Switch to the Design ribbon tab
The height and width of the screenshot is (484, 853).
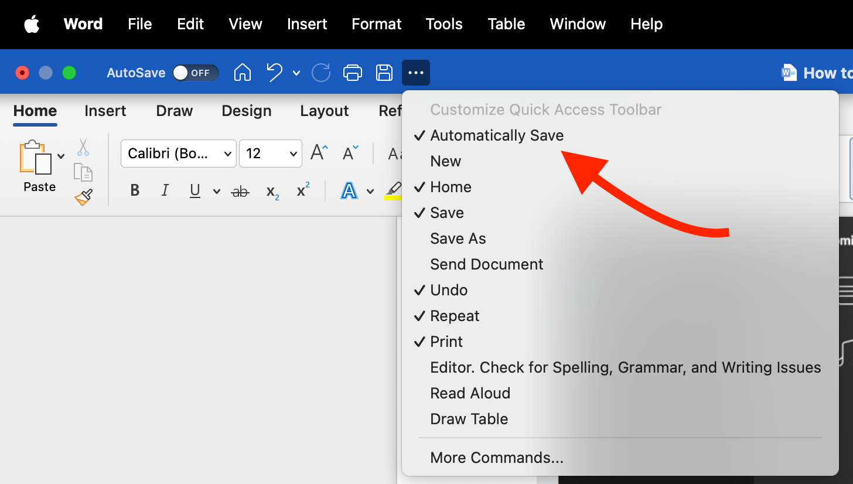tap(247, 111)
